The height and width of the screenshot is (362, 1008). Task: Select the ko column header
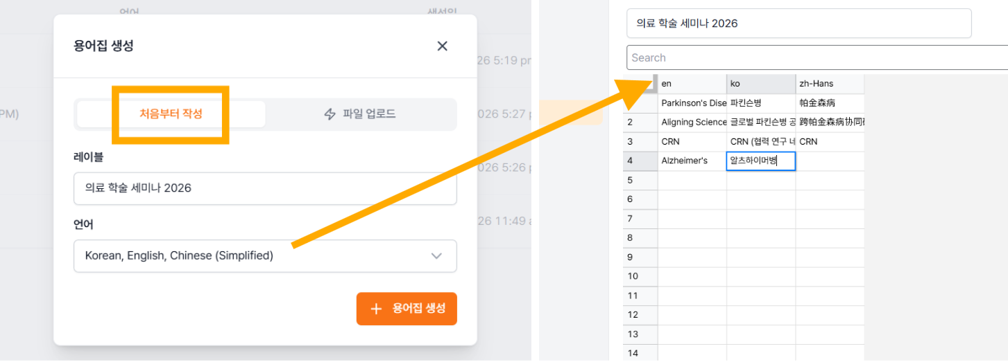(761, 84)
